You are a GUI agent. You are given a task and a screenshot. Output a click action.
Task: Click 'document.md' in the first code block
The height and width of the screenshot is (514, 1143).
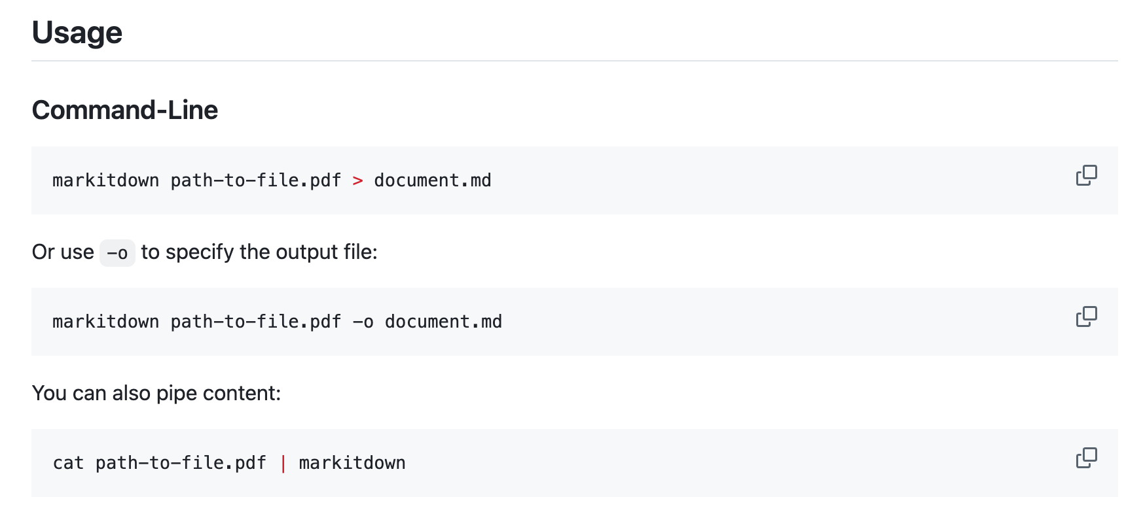tap(433, 180)
